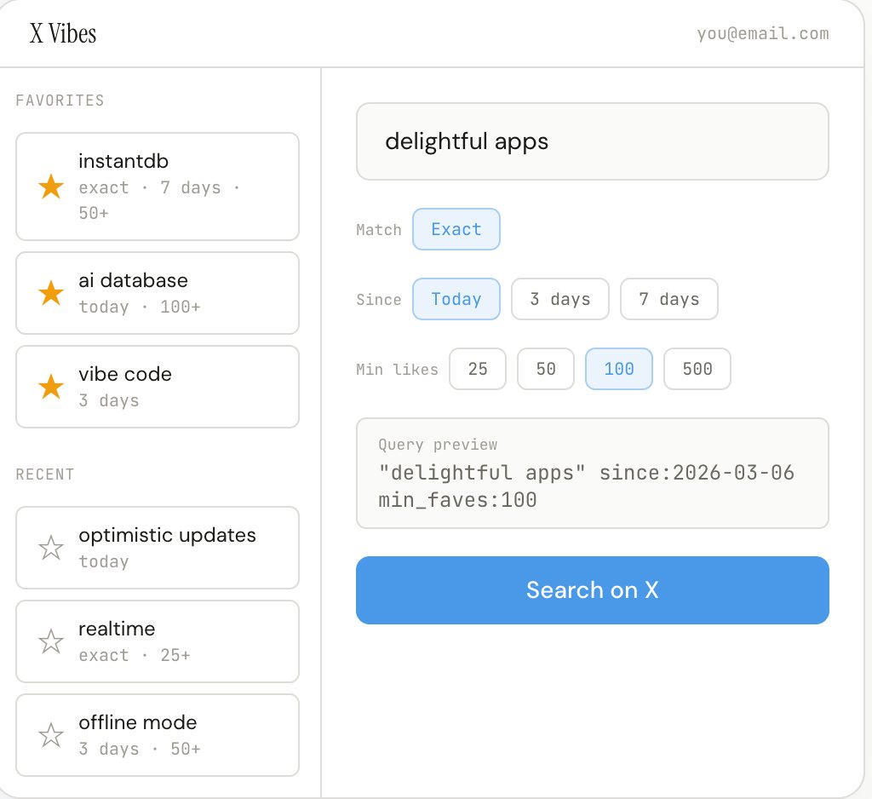Remove star from vibe code favorite

(x=50, y=387)
